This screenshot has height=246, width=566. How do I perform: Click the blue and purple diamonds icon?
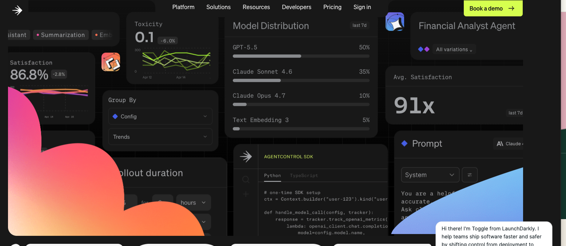[424, 49]
